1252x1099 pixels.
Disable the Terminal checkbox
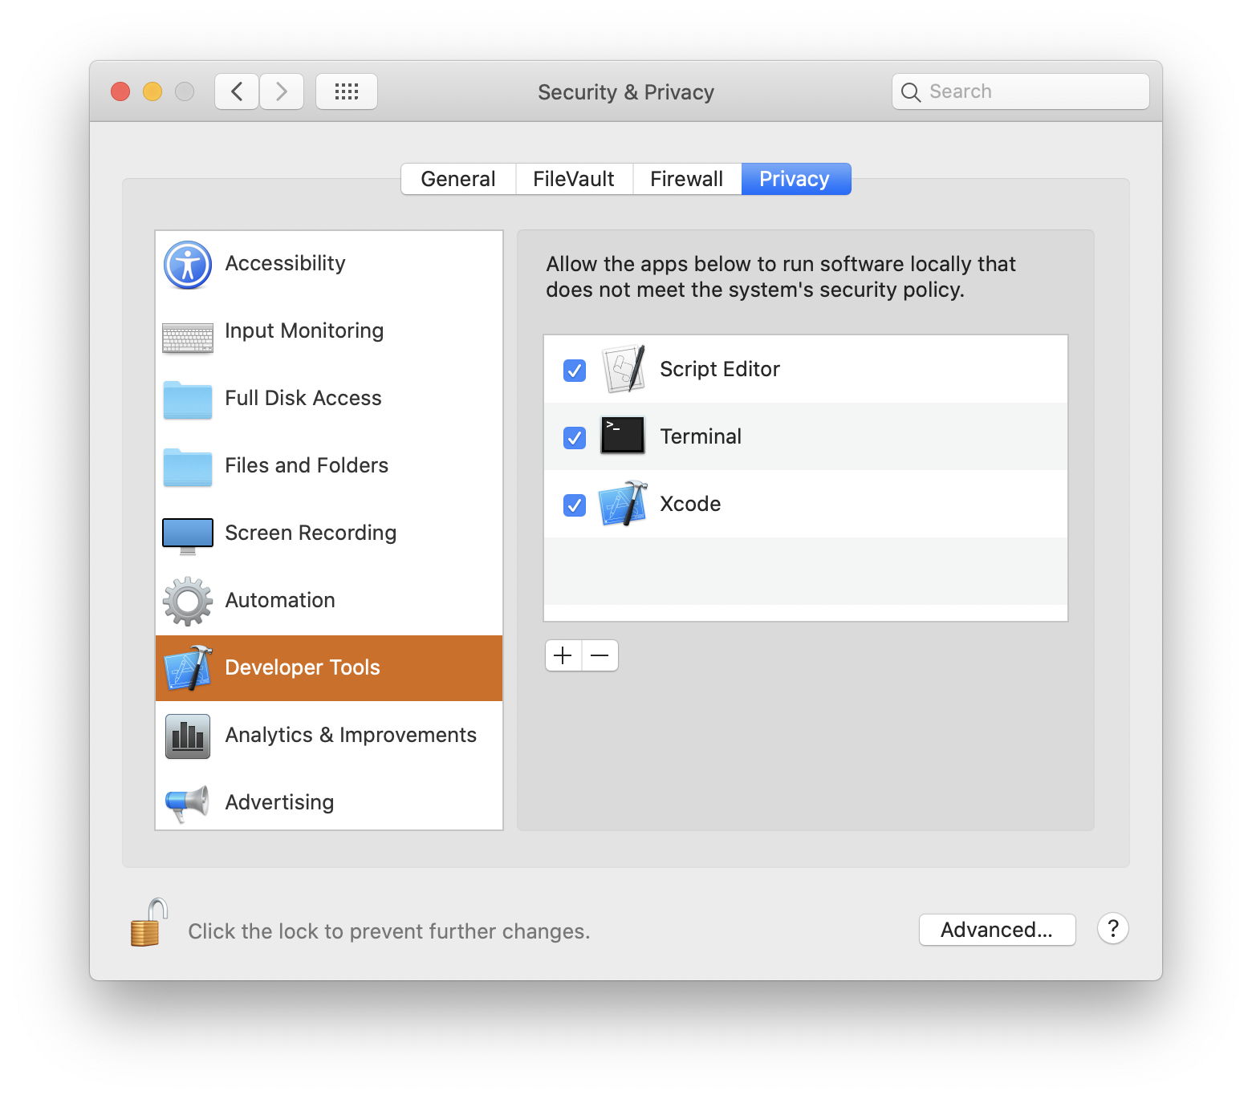(x=575, y=438)
